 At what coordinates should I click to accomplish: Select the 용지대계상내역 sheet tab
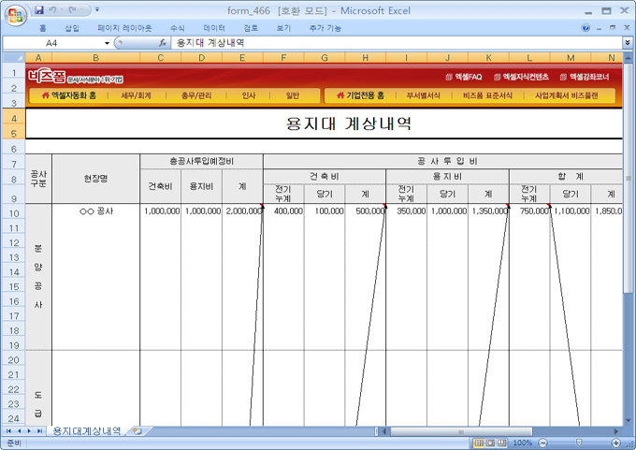(86, 431)
